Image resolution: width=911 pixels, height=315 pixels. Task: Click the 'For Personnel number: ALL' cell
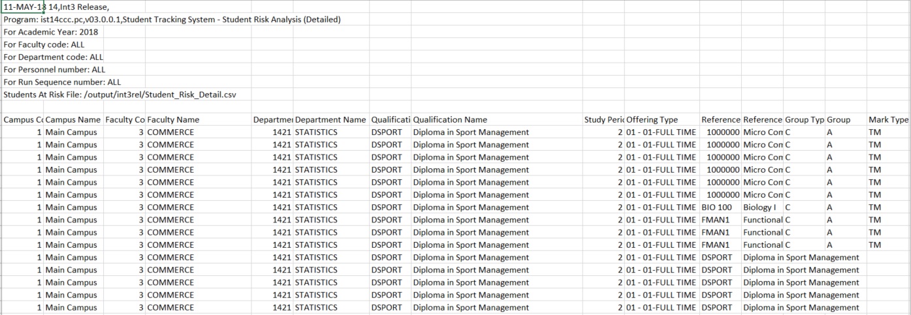22,70
